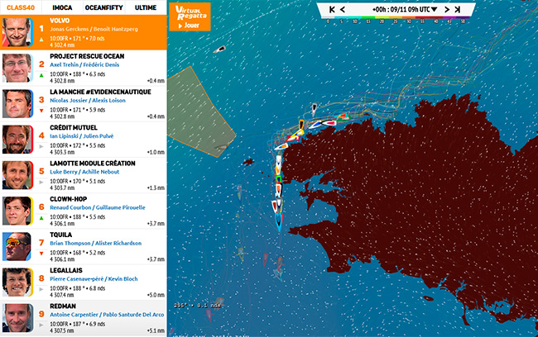Screen dimensions: 538x337
Task: Open Luke Berry / Achille Nebout link
Action: 84,172
